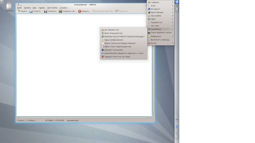Open the Файл menu in KWrite

pos(20,8)
